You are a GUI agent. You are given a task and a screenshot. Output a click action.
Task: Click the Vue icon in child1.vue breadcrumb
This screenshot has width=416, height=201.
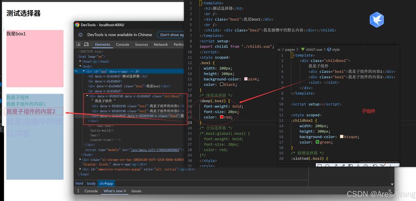click(302, 49)
